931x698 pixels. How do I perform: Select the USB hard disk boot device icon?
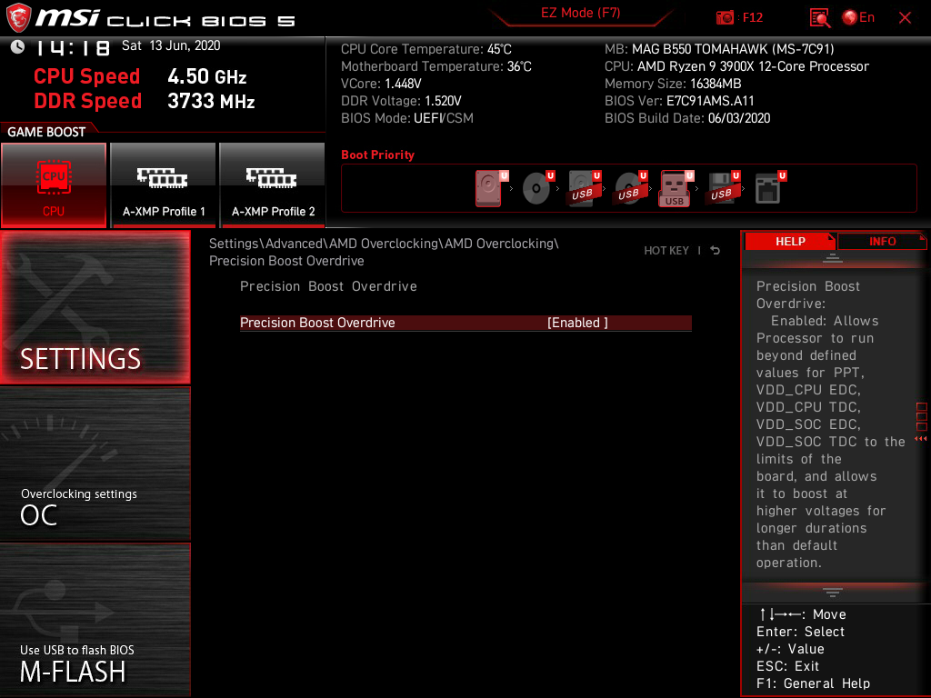coord(583,187)
